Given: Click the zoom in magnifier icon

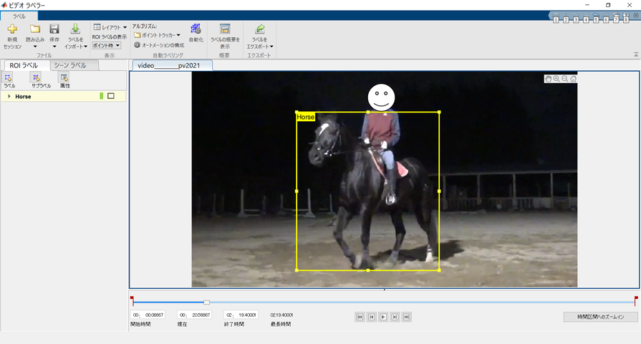Looking at the screenshot, I should click(x=556, y=79).
